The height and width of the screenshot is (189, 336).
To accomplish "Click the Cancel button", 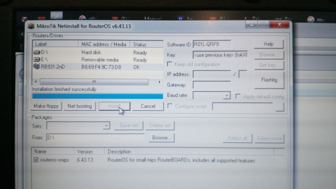I will click(148, 106).
